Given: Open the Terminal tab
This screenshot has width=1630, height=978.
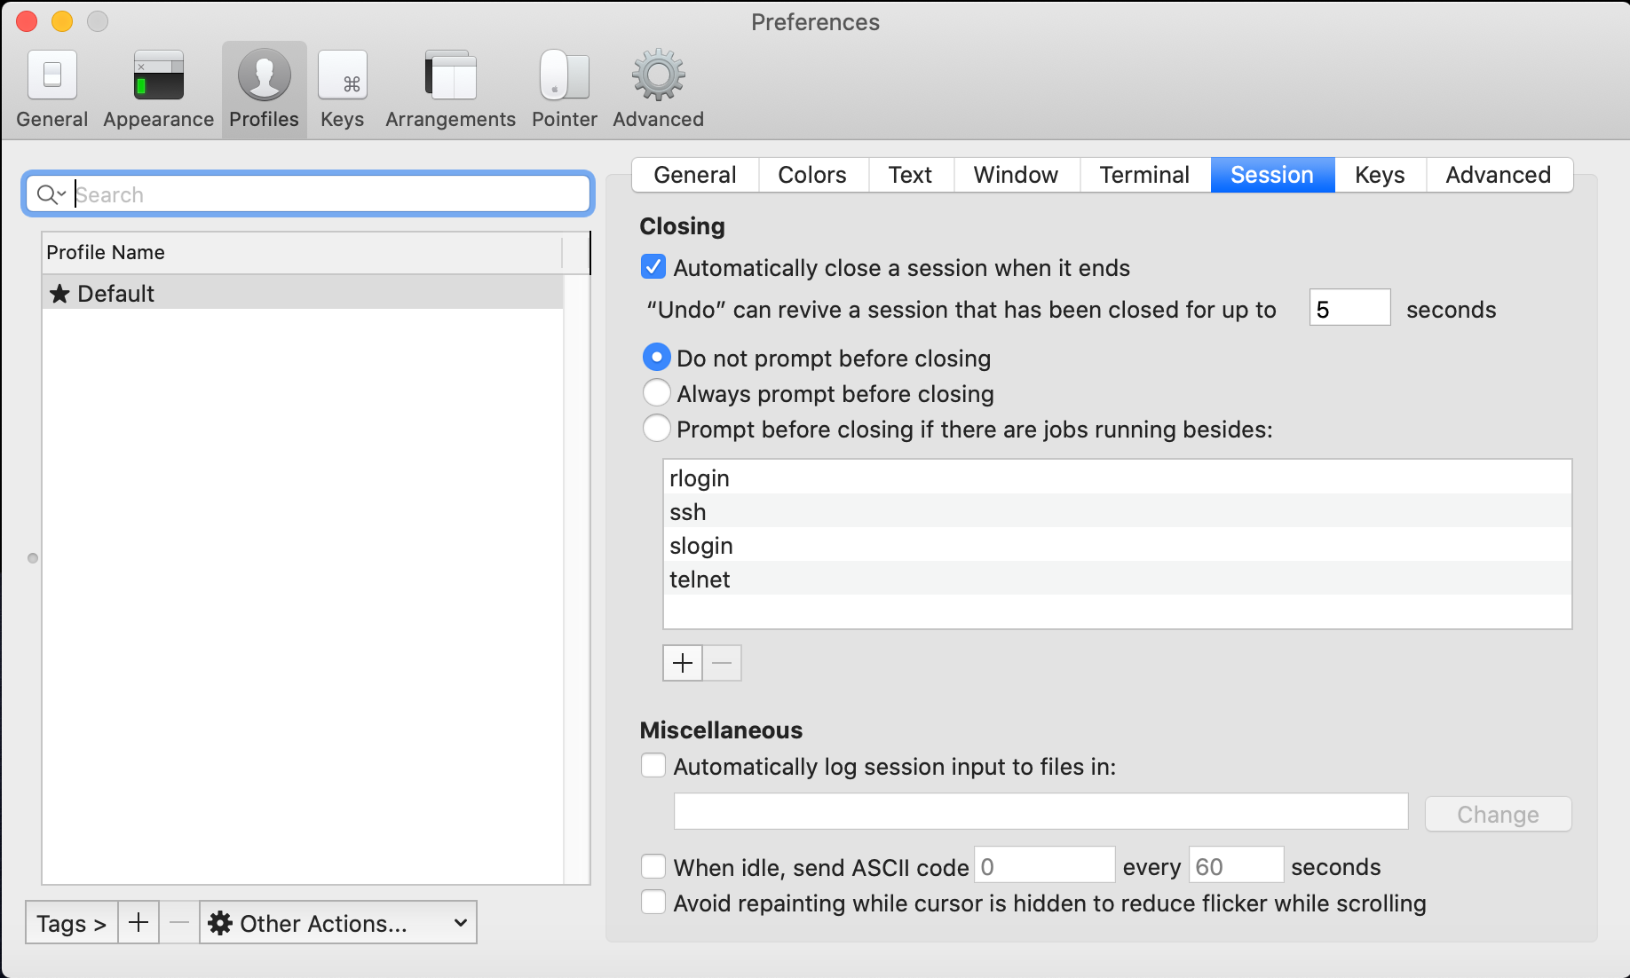Looking at the screenshot, I should click(x=1144, y=175).
